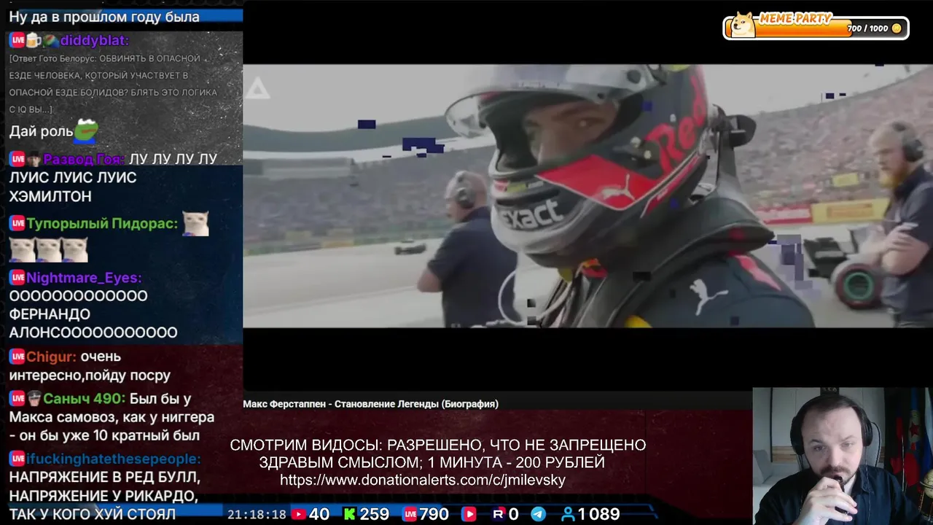Click the R platform icon beside 0

[499, 514]
